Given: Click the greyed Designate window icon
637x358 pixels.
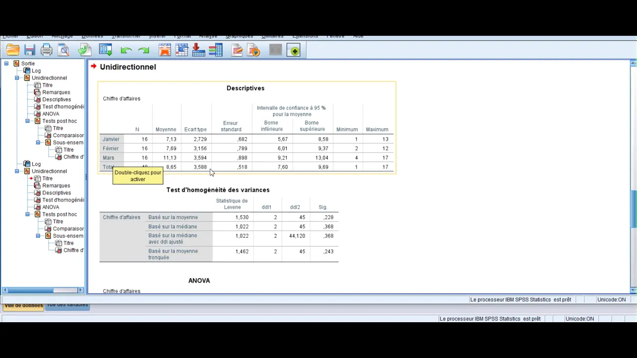Looking at the screenshot, I should [275, 50].
